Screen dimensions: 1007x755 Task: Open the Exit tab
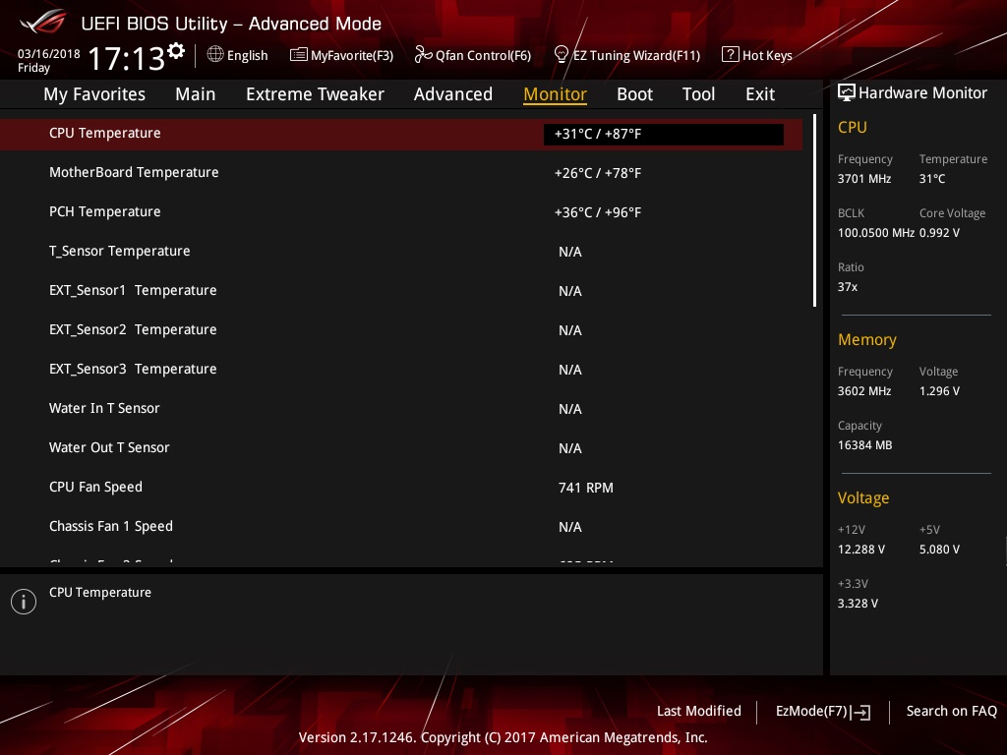pyautogui.click(x=760, y=94)
